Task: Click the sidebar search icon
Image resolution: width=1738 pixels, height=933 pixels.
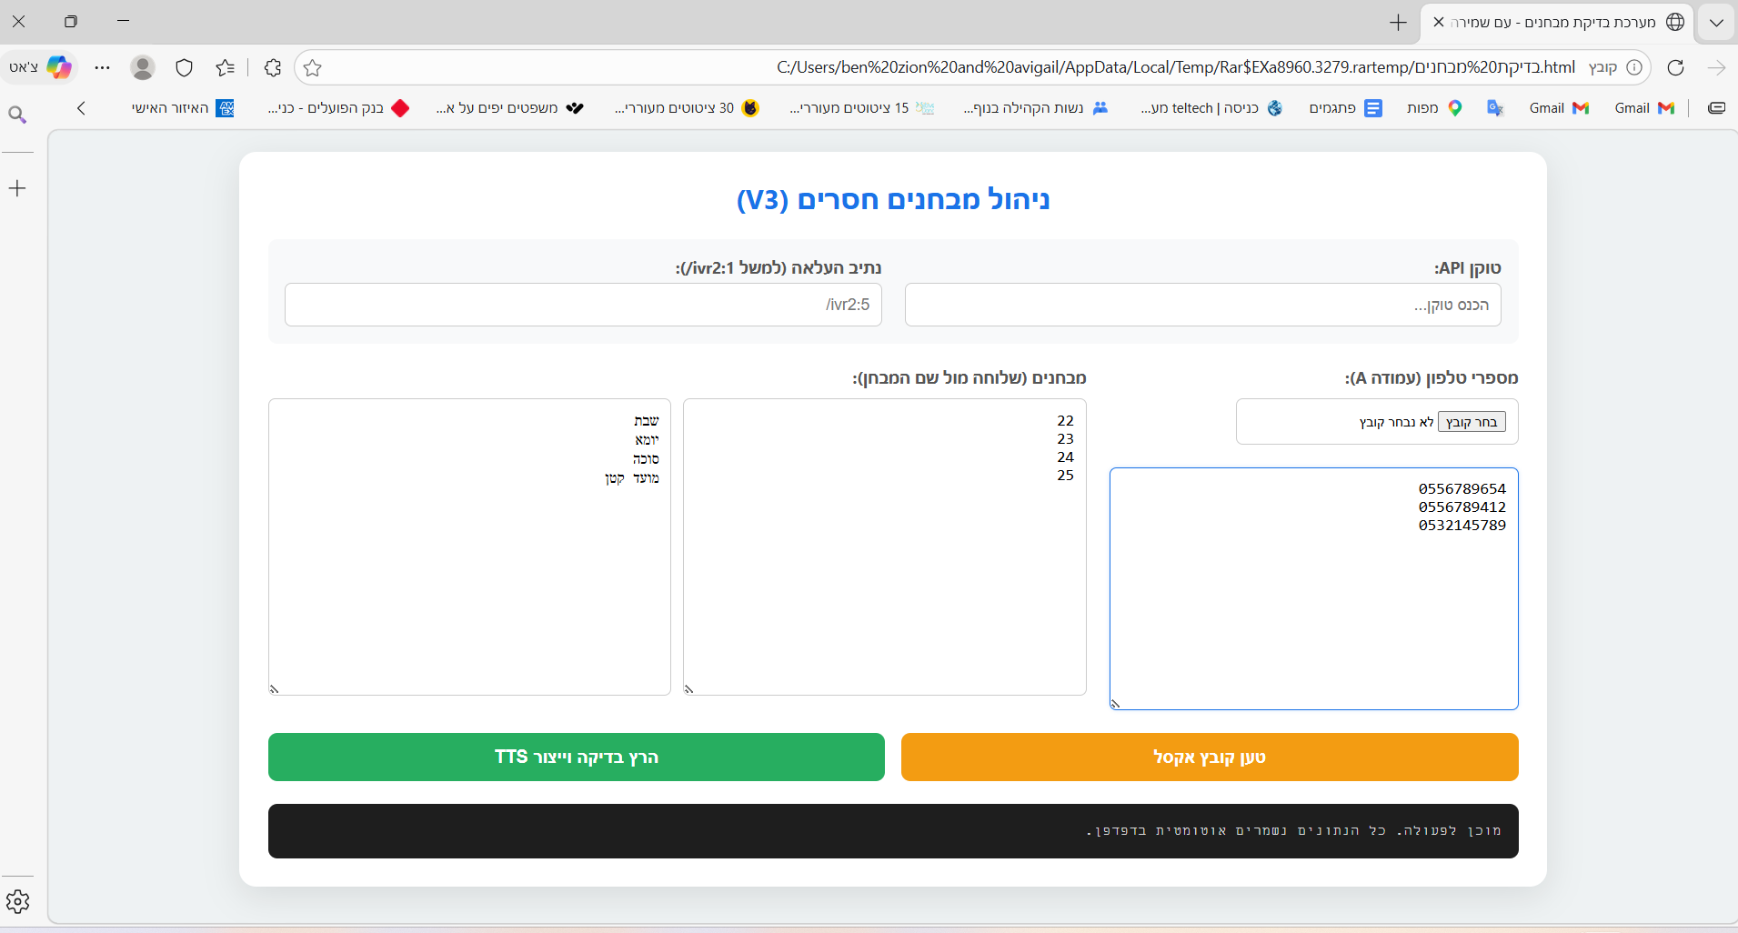Action: (17, 114)
